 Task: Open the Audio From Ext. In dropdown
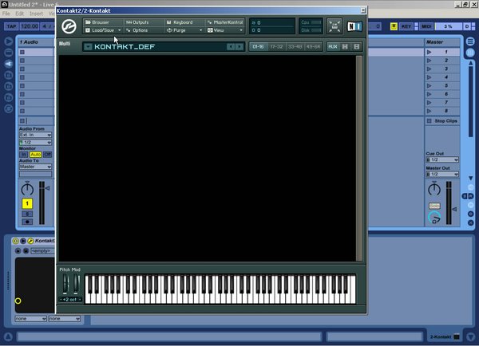point(35,135)
